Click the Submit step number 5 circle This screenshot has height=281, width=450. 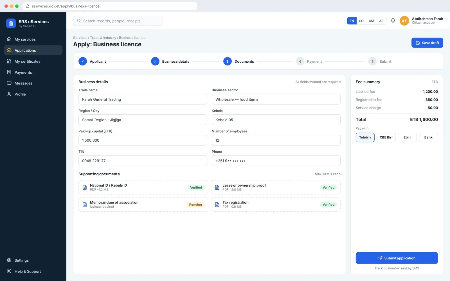tap(372, 61)
